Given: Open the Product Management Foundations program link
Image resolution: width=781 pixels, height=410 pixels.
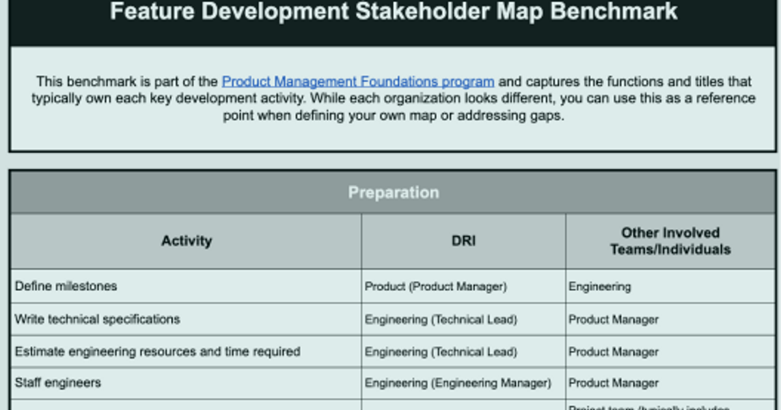Looking at the screenshot, I should [x=357, y=81].
